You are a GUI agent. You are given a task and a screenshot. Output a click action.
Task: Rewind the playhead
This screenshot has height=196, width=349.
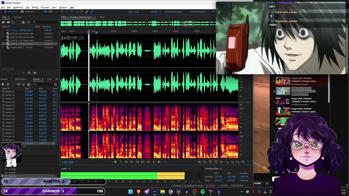point(137,162)
